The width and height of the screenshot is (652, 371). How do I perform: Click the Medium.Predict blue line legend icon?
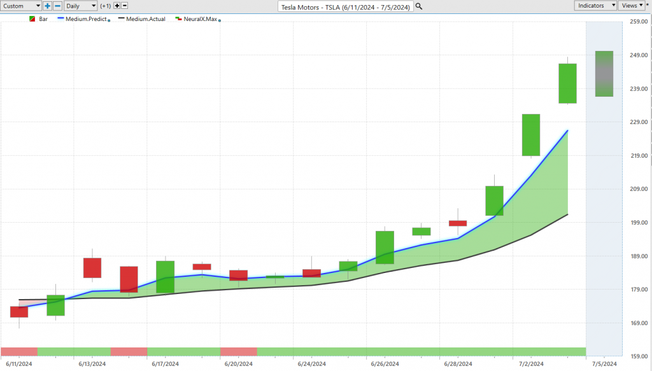pos(60,18)
